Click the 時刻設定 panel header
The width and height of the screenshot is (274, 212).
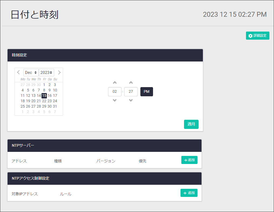(x=105, y=55)
